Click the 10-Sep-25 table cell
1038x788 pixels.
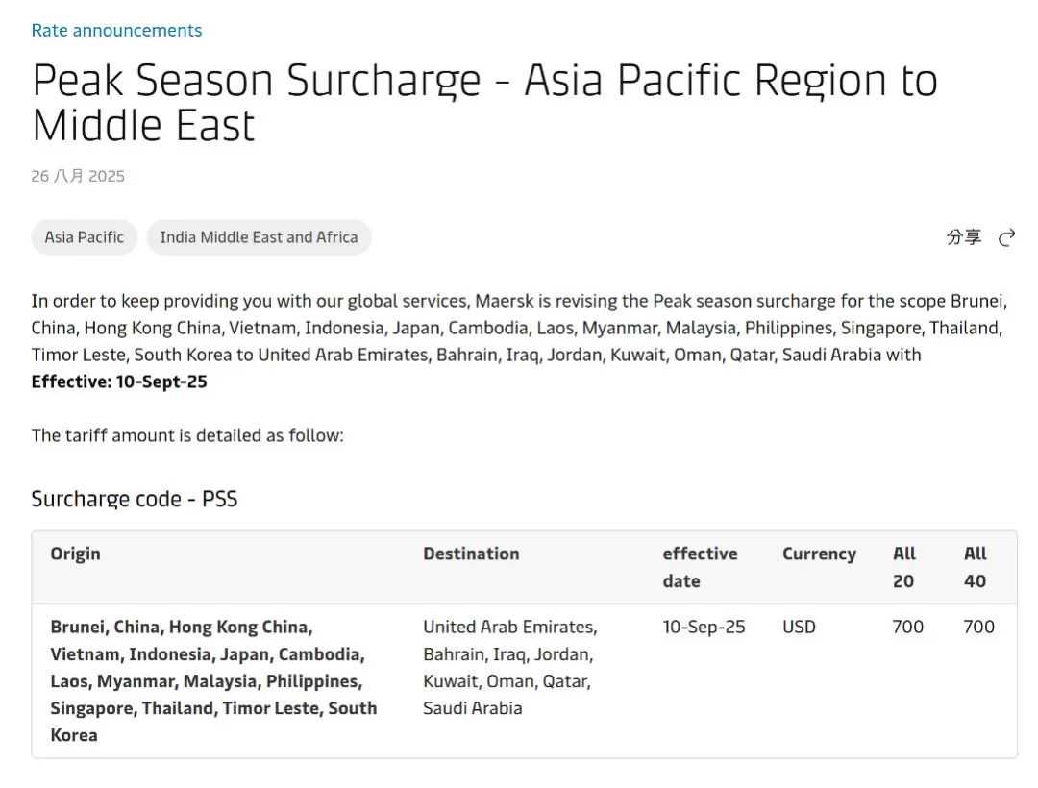pos(704,627)
